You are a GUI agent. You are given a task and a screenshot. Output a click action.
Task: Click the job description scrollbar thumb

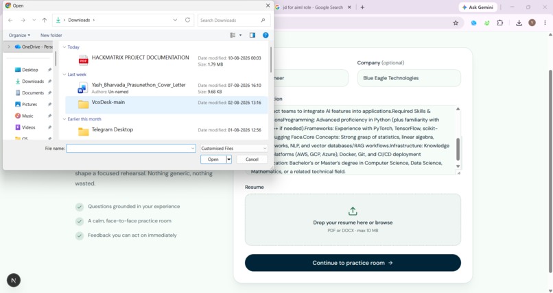[x=458, y=149]
